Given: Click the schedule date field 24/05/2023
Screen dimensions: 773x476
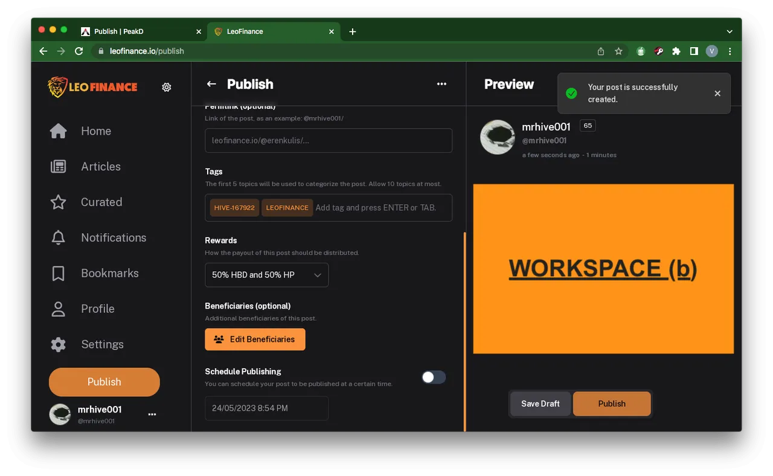Looking at the screenshot, I should point(266,408).
